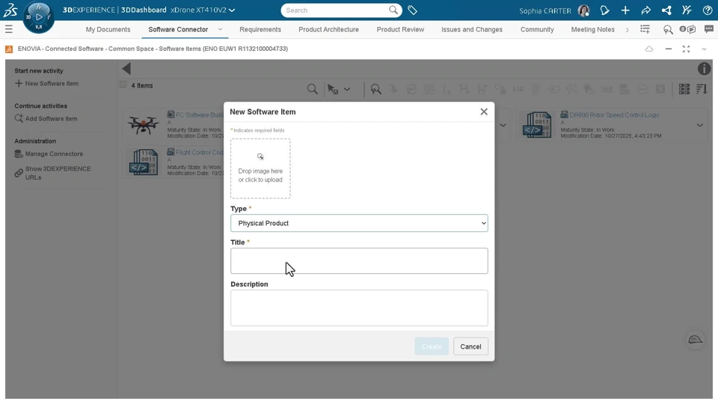Open Software Connector tab dropdown chevron
718x404 pixels.
(220, 29)
